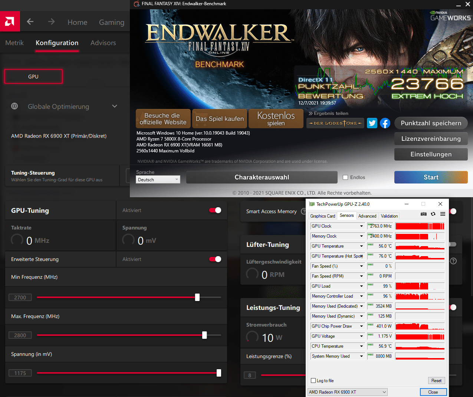
Task: Click Kostenlos spielen button
Action: pos(276,119)
